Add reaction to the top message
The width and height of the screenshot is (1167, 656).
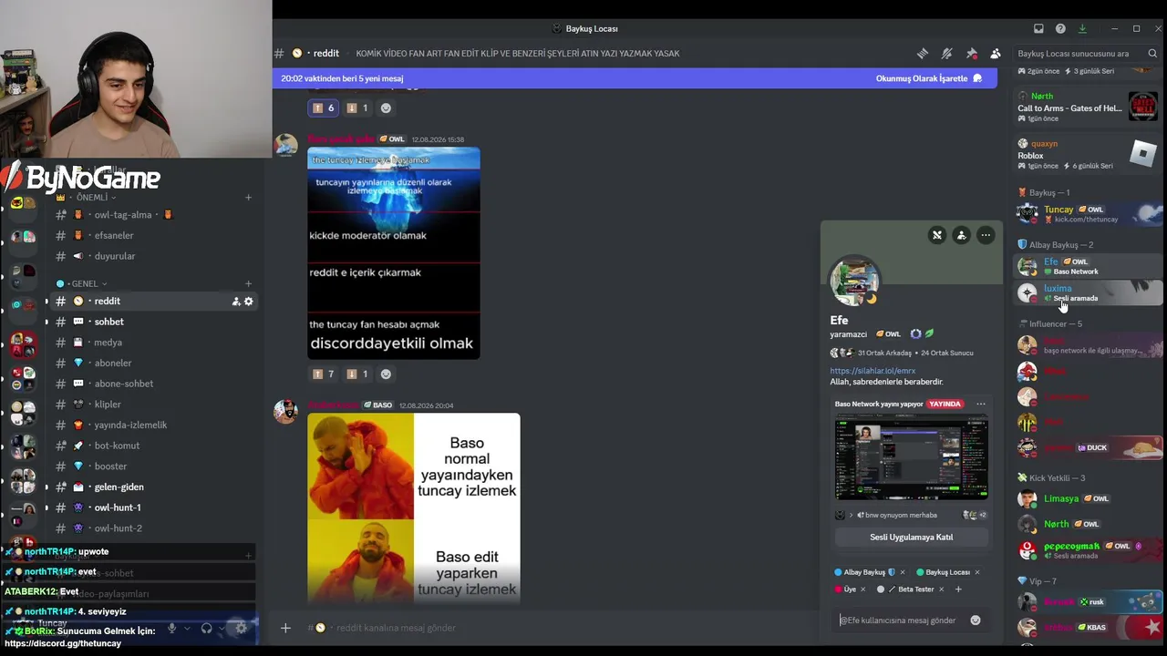[386, 108]
